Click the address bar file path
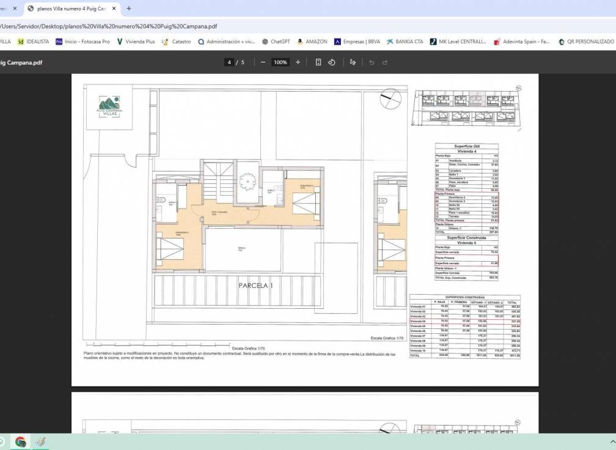The height and width of the screenshot is (450, 616). point(110,26)
